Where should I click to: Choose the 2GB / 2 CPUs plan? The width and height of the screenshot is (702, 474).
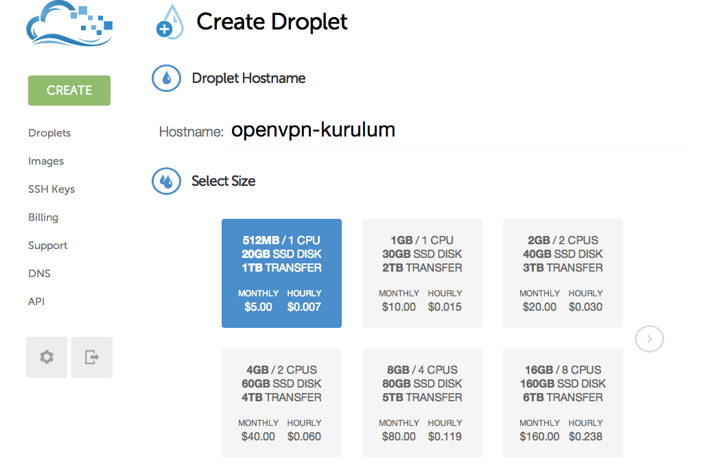563,274
